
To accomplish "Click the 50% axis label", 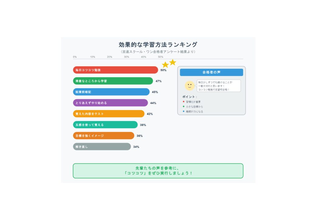I will [x=160, y=57].
